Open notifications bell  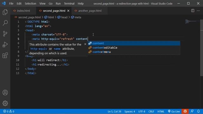(198, 111)
